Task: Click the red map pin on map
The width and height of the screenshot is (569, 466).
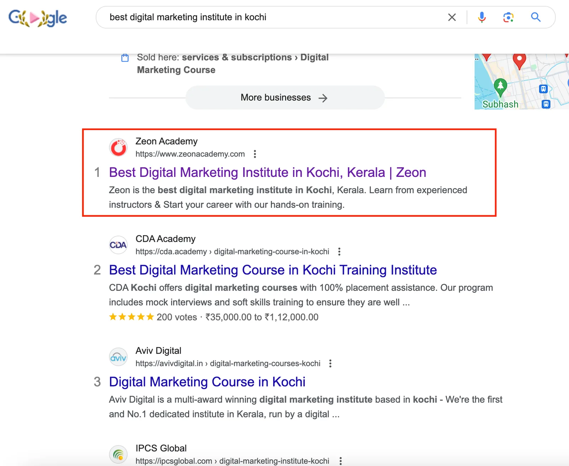Action: 519,61
